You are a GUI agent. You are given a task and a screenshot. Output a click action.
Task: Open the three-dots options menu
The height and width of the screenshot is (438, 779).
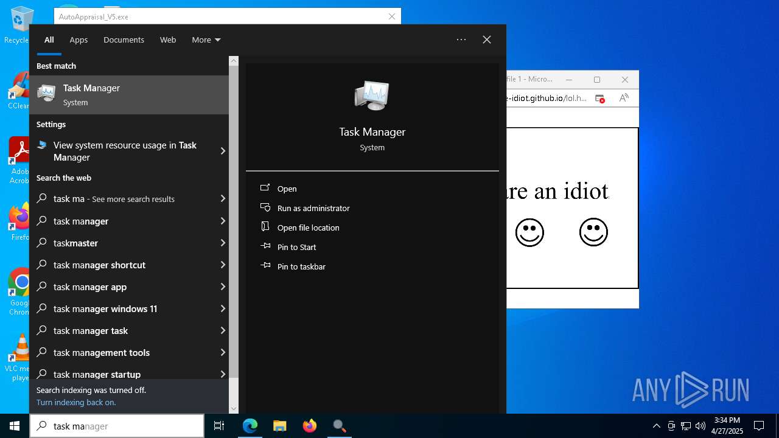pyautogui.click(x=461, y=40)
